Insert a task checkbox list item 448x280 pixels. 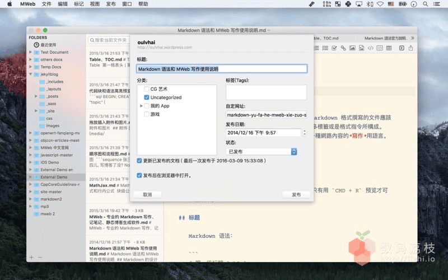pos(334,48)
